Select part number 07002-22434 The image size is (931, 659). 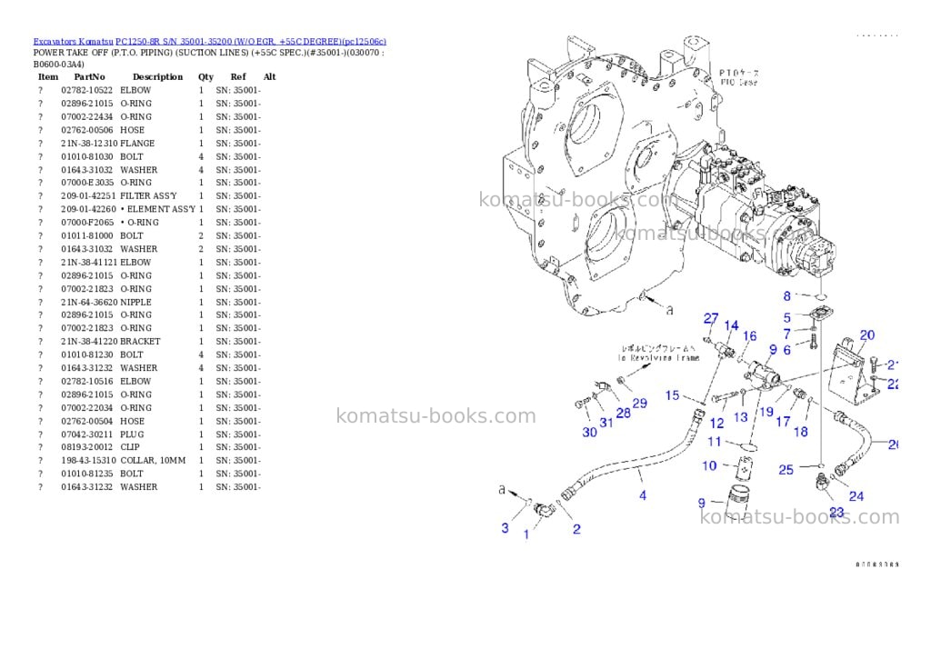(86, 117)
